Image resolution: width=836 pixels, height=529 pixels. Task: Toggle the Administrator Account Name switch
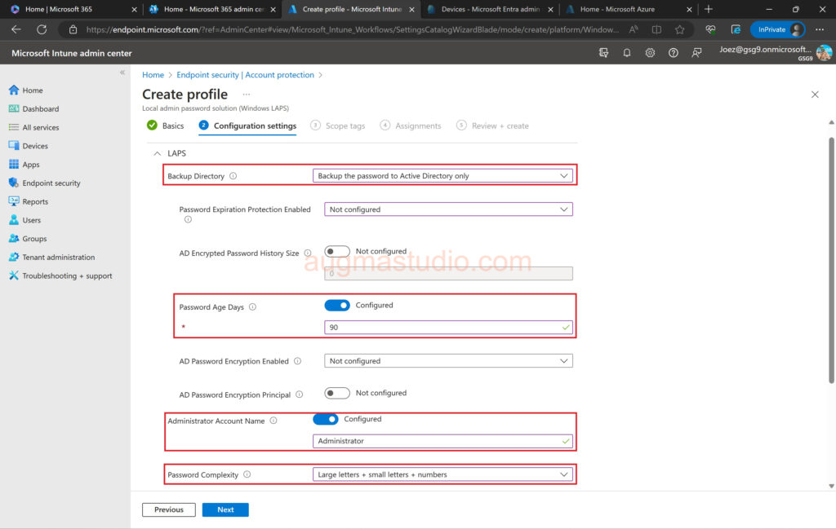[326, 419]
